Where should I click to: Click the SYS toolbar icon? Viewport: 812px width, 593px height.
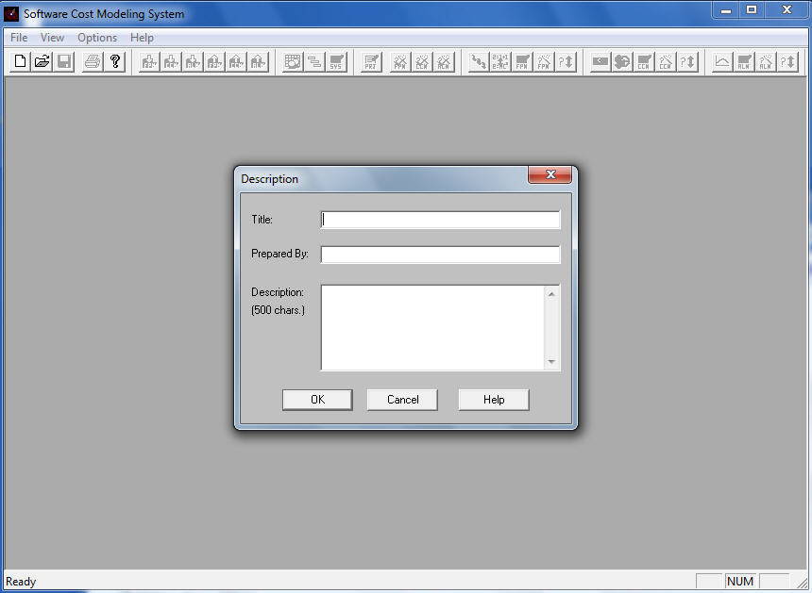click(x=336, y=61)
